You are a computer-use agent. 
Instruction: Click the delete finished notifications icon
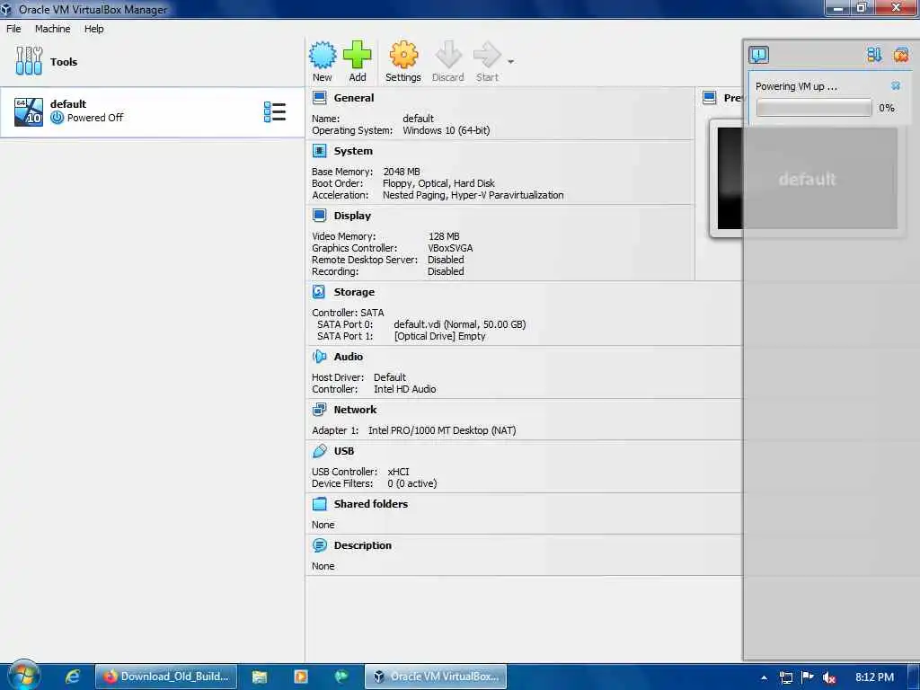coord(900,55)
